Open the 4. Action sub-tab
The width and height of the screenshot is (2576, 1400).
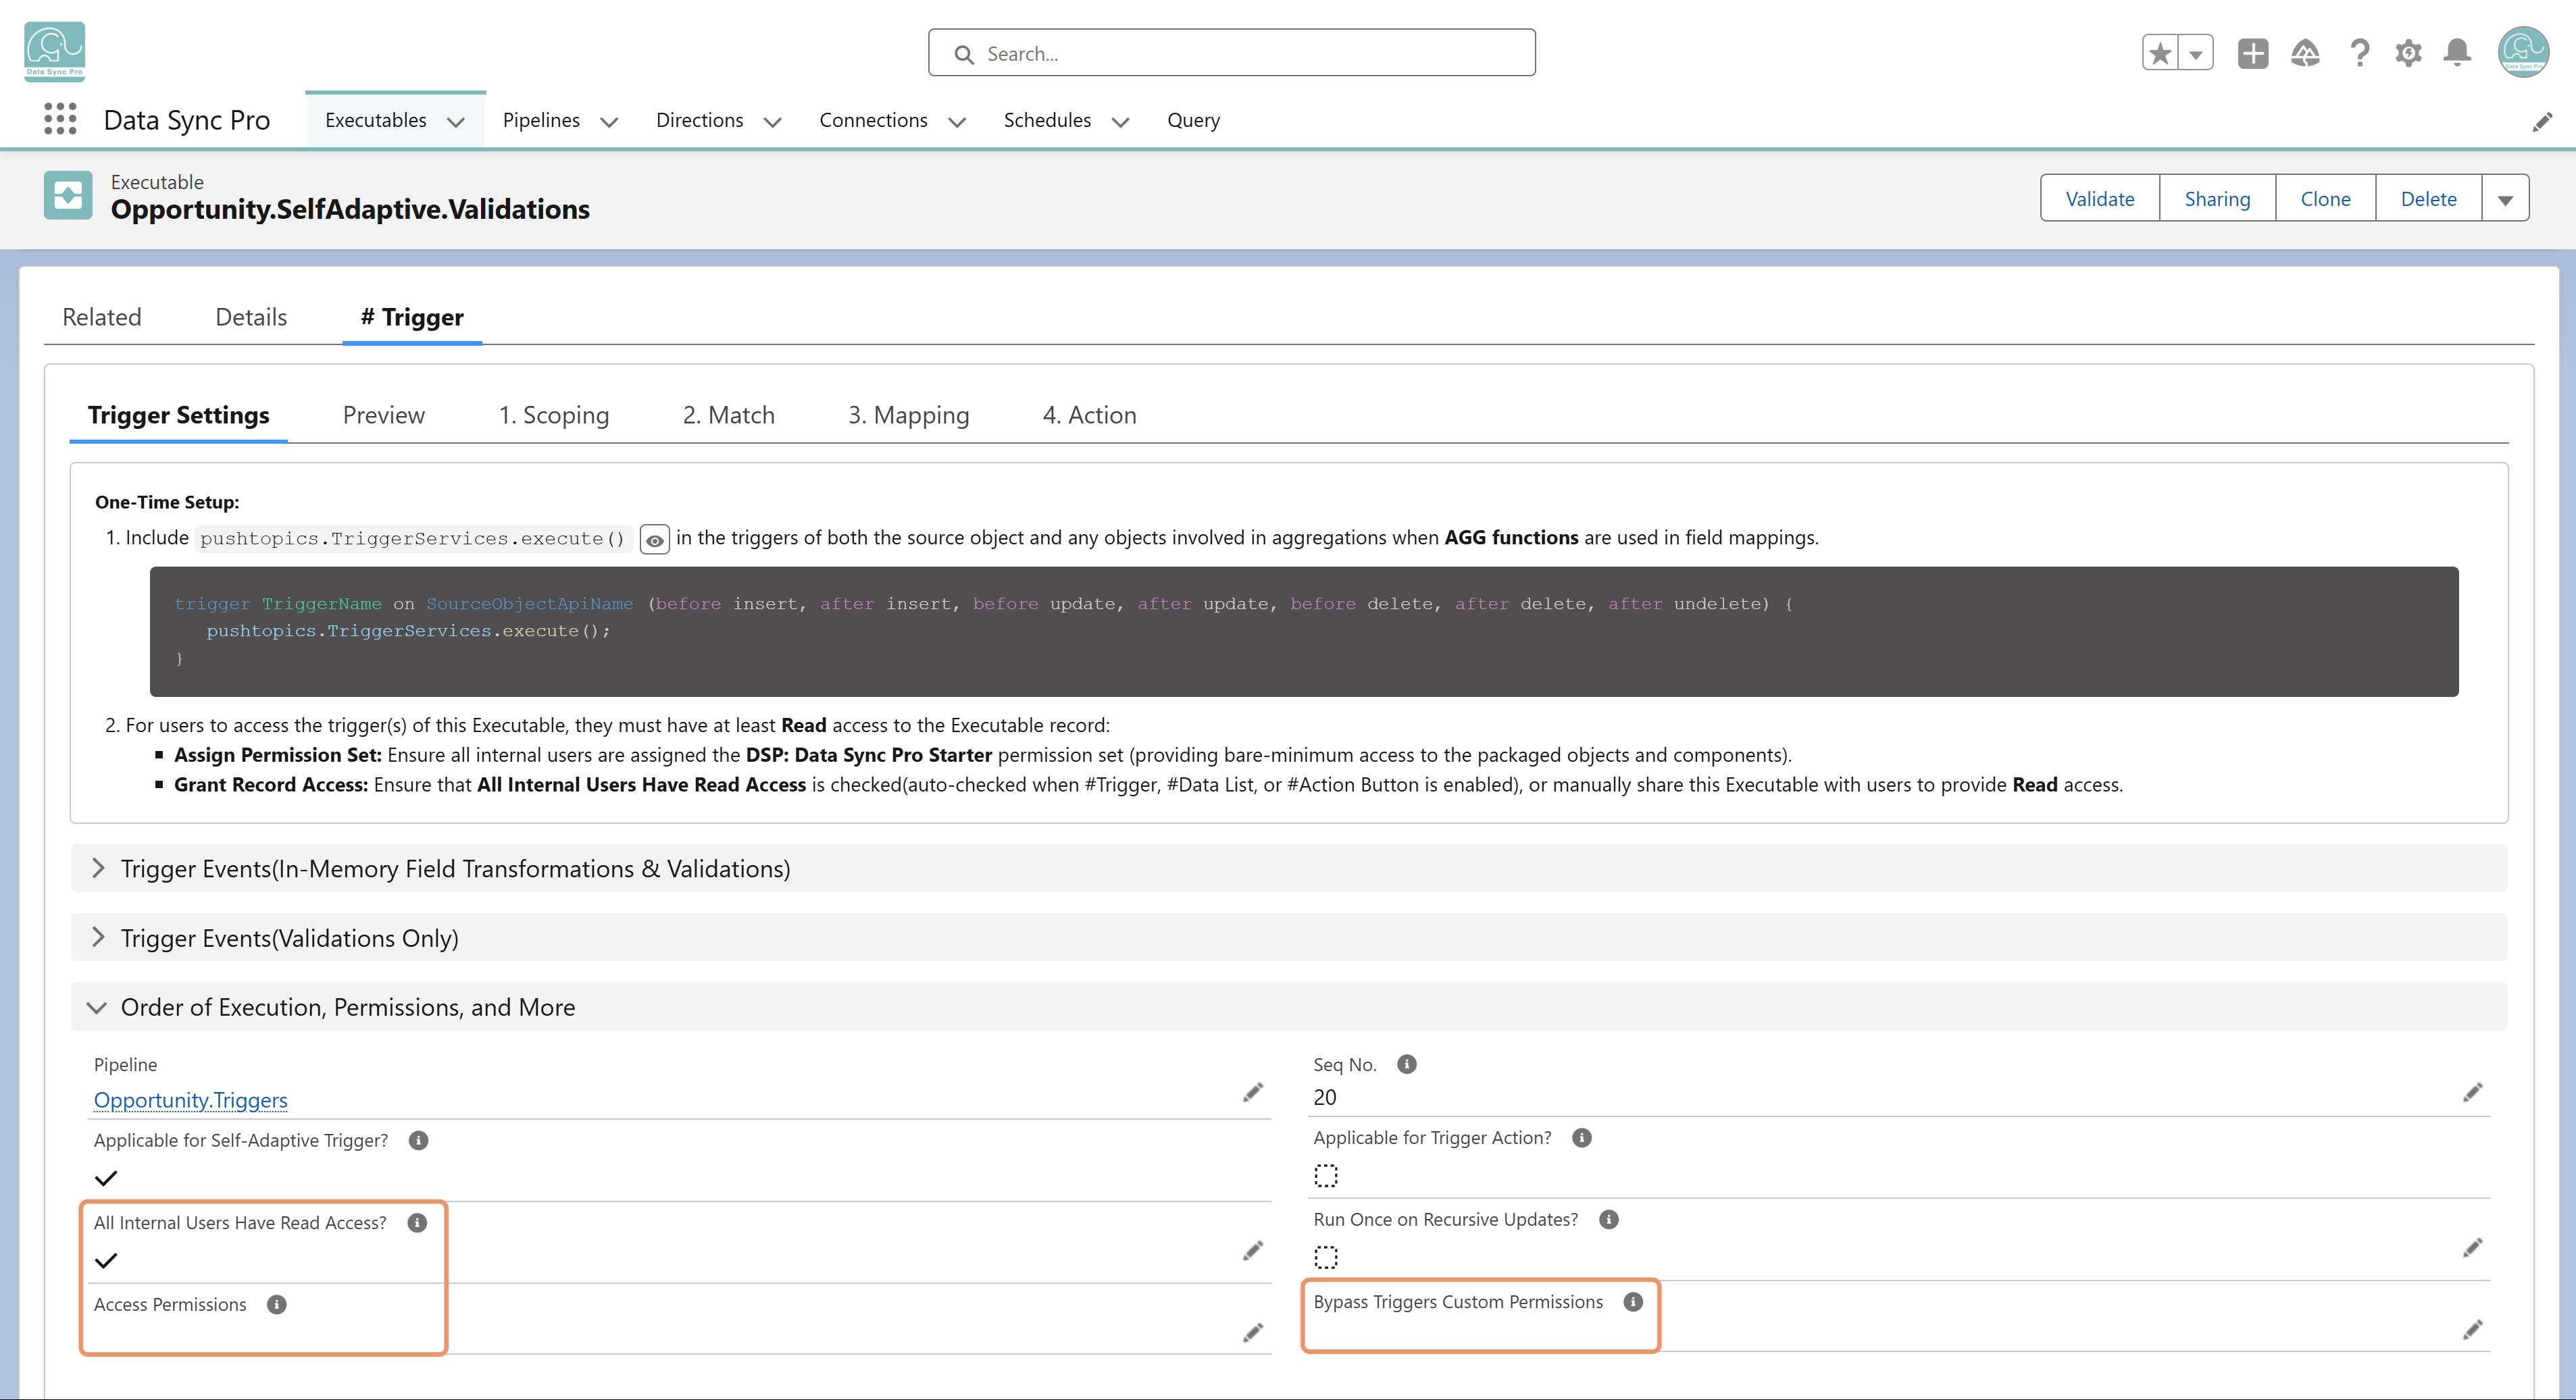[1090, 415]
